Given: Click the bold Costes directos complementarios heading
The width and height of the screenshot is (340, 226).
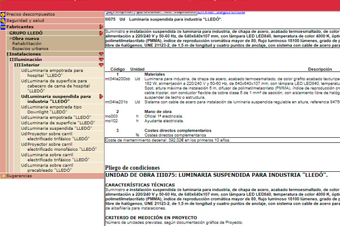Looking at the screenshot, I should tap(178, 131).
